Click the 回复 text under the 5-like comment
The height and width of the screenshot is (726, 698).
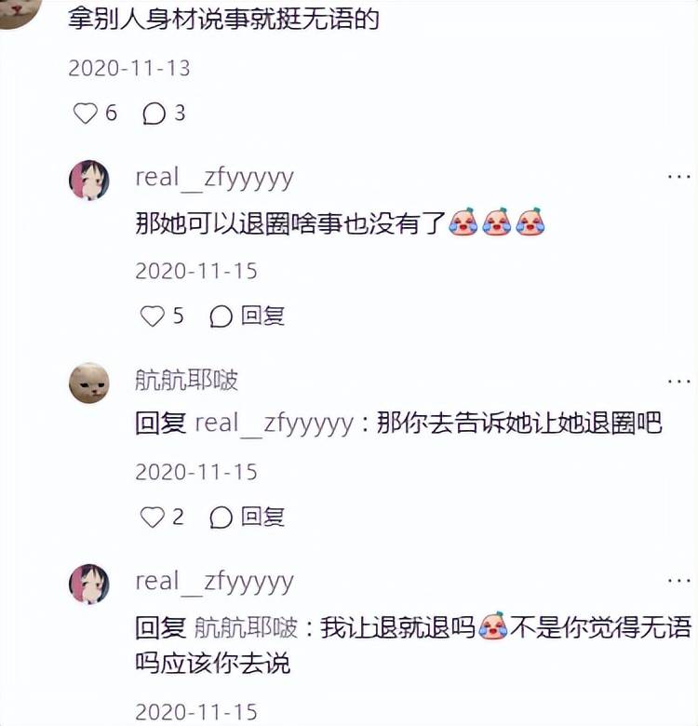262,316
